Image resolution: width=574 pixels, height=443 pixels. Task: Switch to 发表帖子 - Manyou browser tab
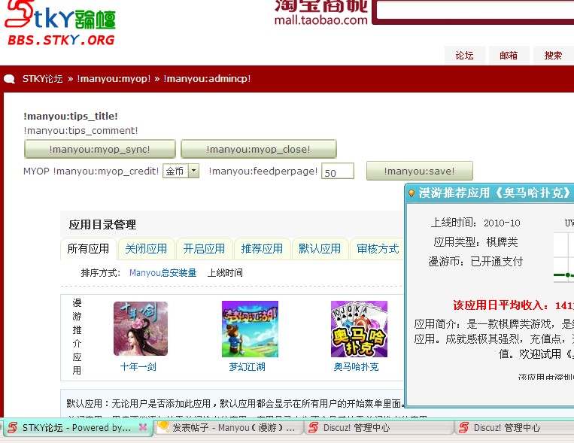coord(229,428)
